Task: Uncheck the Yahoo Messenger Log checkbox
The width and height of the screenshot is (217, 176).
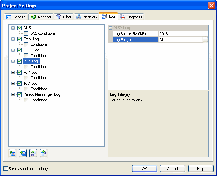Action: (19, 94)
